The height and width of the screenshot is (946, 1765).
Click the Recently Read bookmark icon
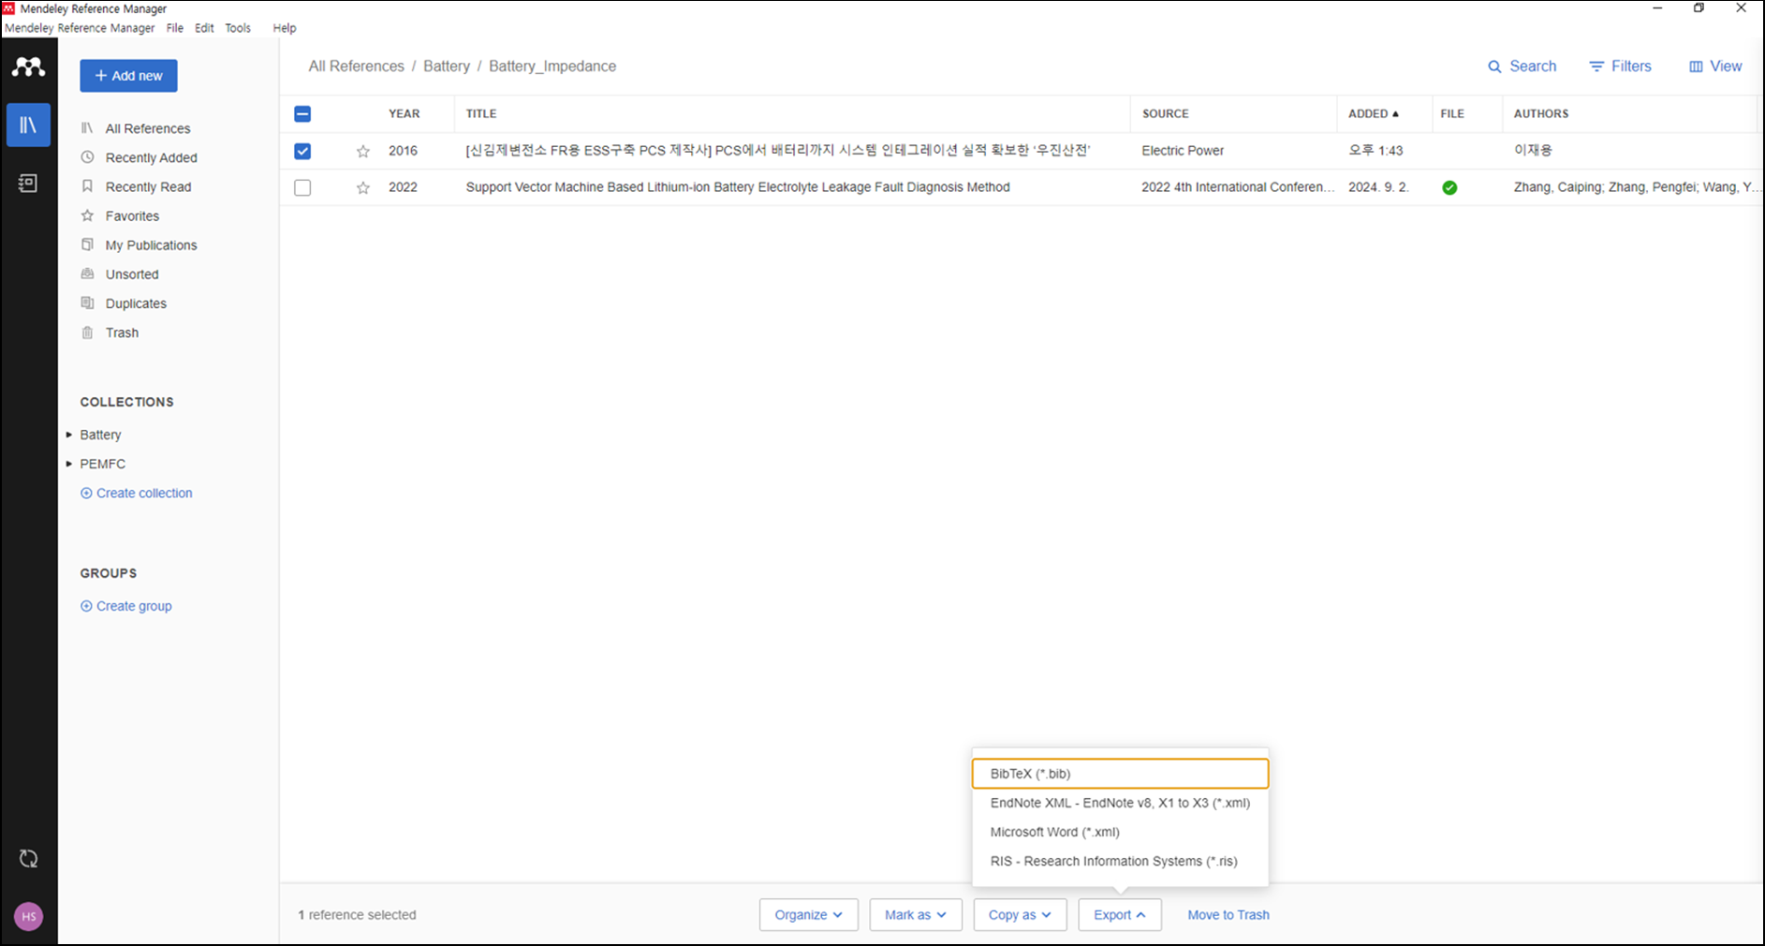click(x=87, y=186)
